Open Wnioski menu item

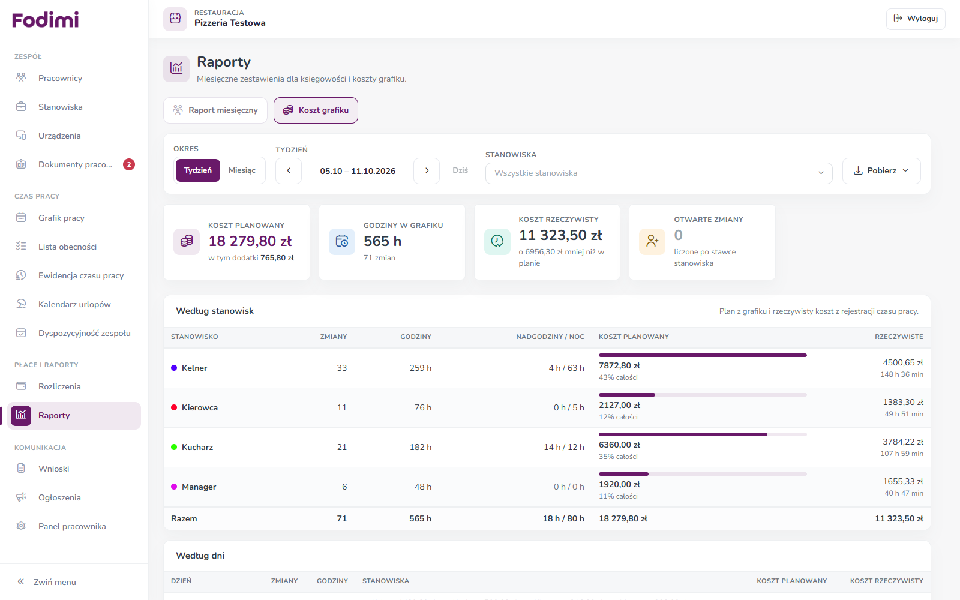[x=74, y=469]
